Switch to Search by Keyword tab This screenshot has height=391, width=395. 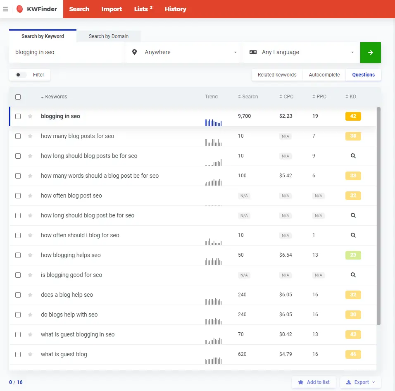[x=43, y=36]
